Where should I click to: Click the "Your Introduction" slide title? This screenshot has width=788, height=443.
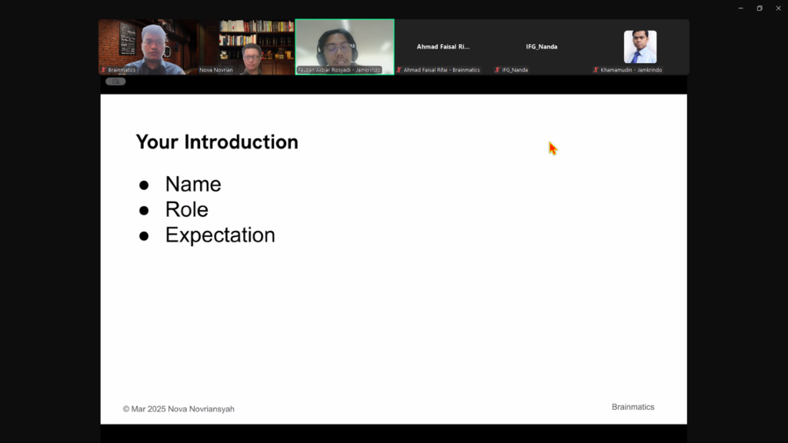coord(217,142)
